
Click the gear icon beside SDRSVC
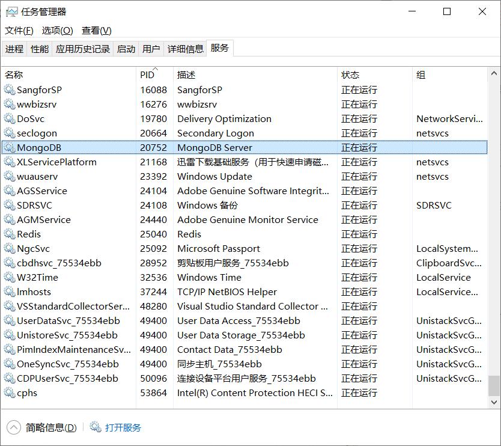point(10,205)
